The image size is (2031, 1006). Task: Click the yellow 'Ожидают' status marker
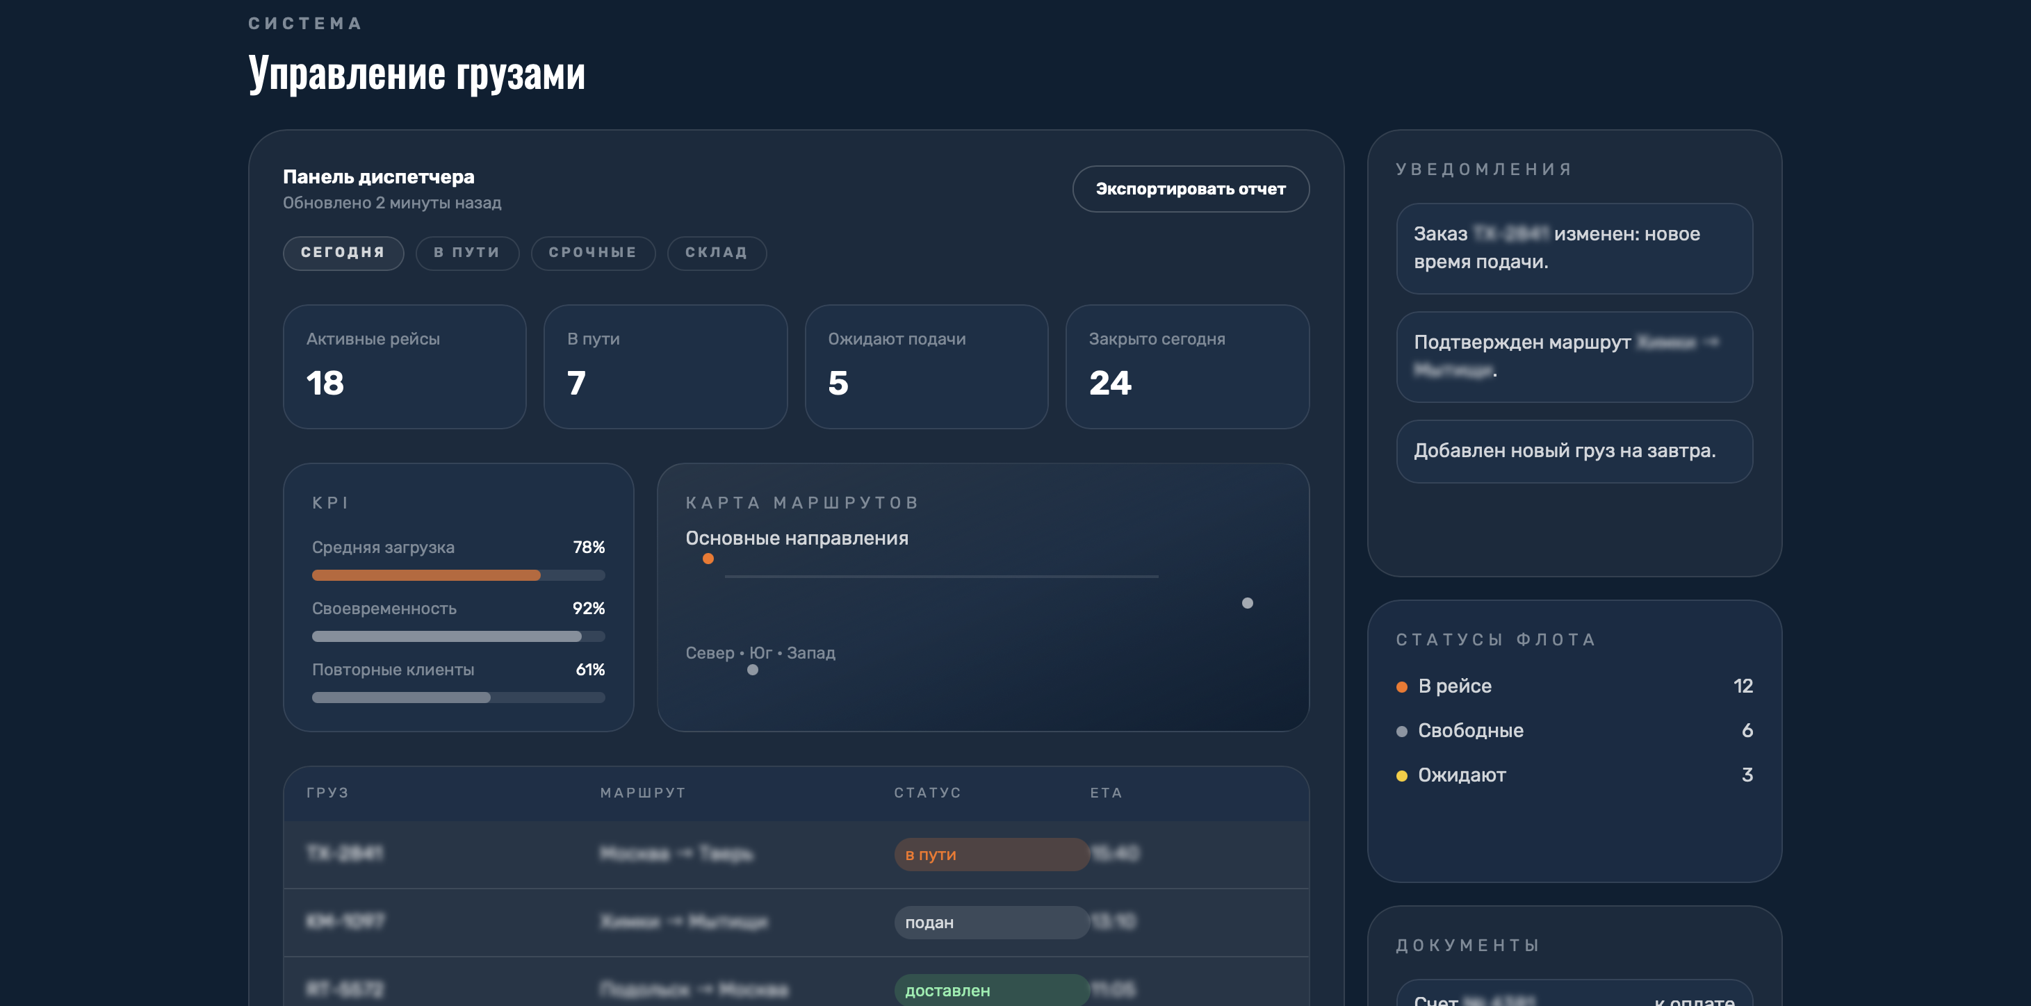(1401, 775)
